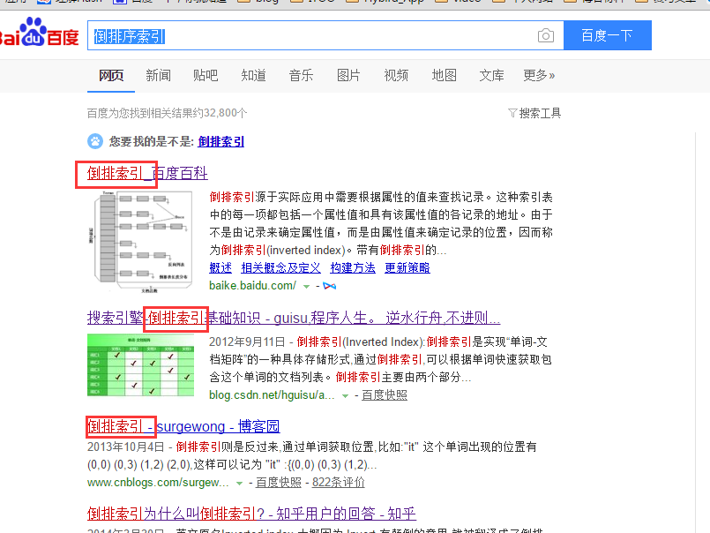Open result 搜索引擎-倒排索引基础知识 guisu
The width and height of the screenshot is (710, 533).
[x=294, y=318]
